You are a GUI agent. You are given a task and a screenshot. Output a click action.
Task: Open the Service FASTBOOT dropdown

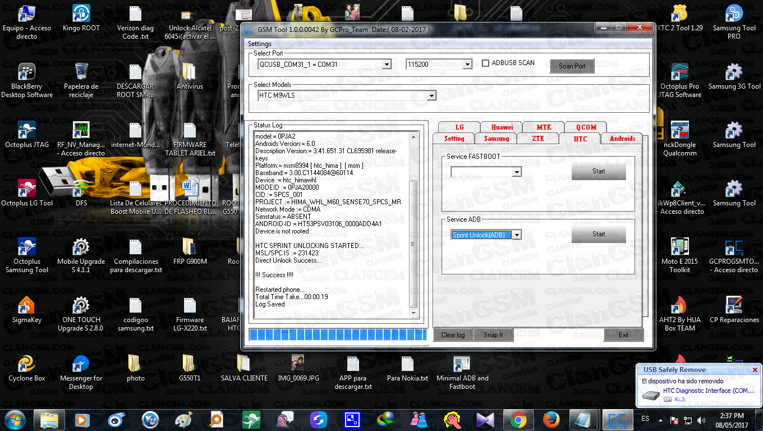pyautogui.click(x=517, y=172)
